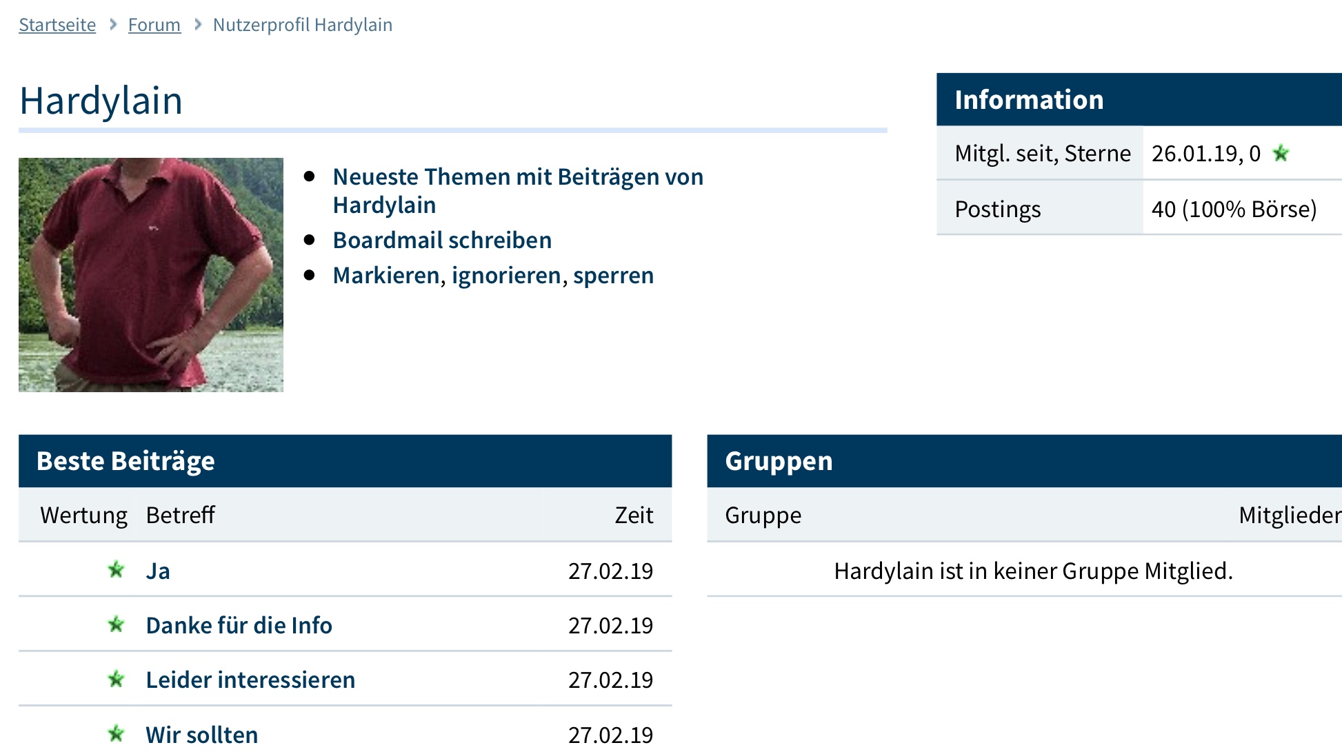Click the "Wertung" column header

[x=84, y=514]
